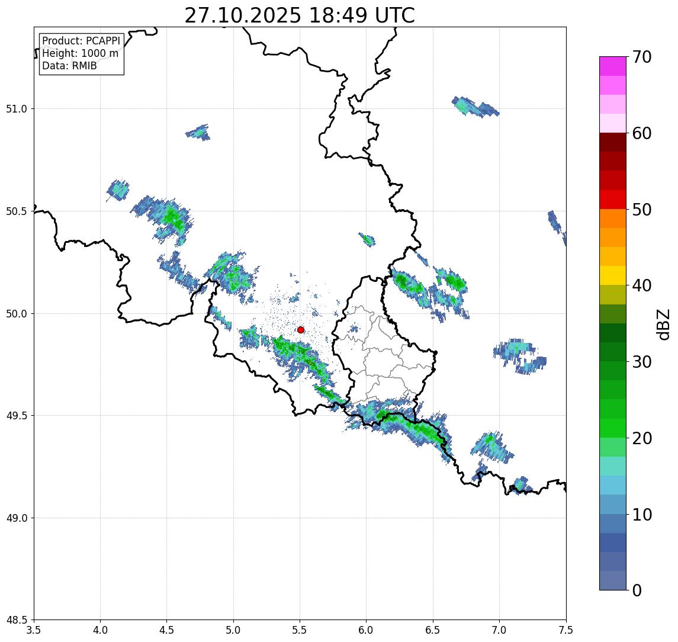This screenshot has height=642, width=678.
Task: Click the longitude axis label 6.5
Action: (x=433, y=630)
